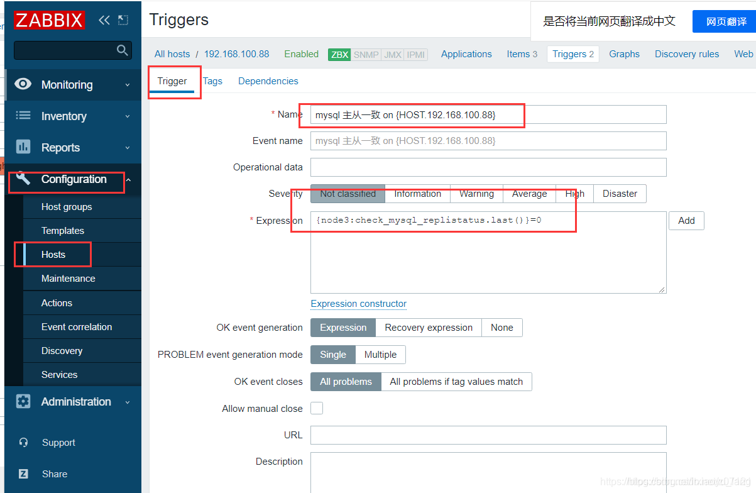Click the 192.168.100.88 host link
The width and height of the screenshot is (756, 493).
236,54
